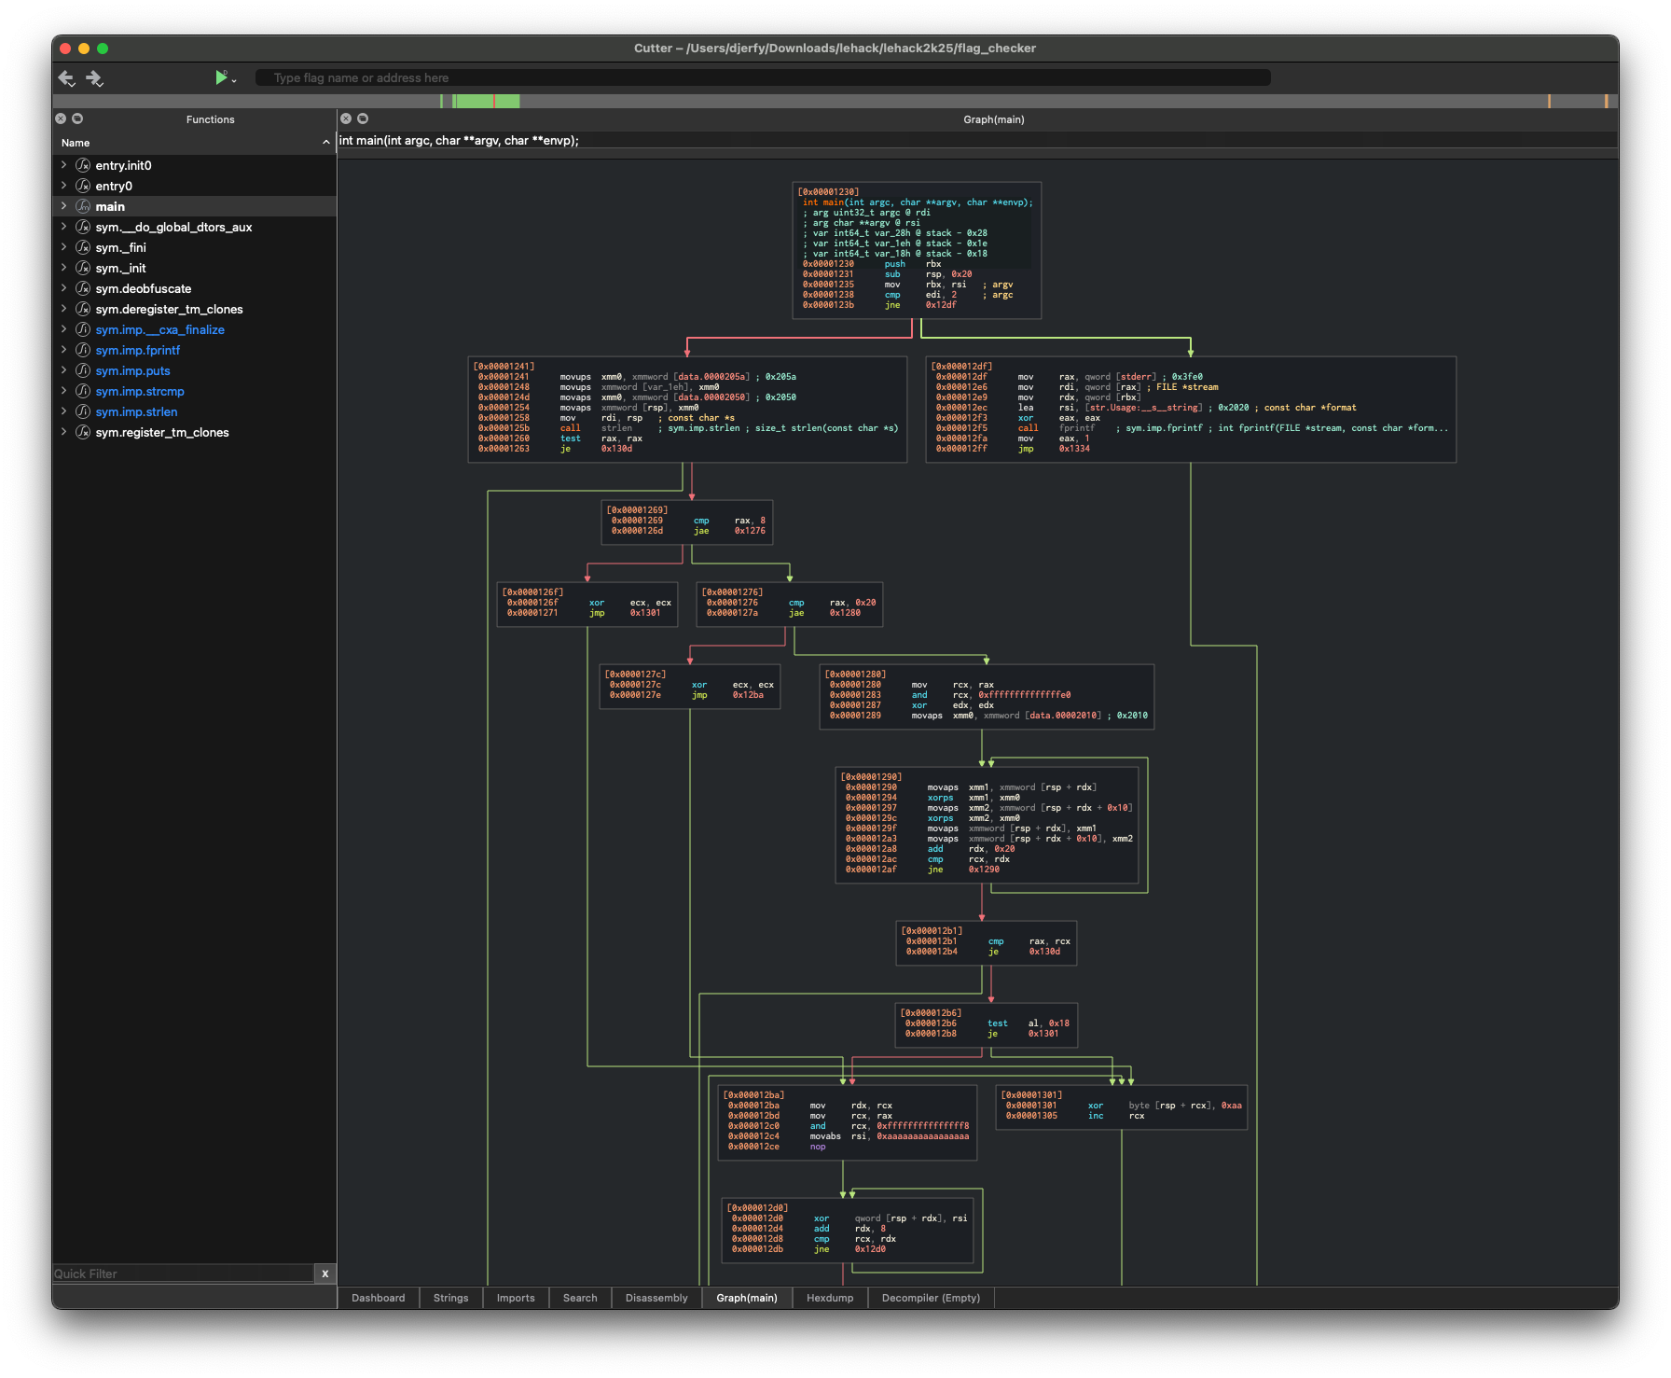Expand the sym.imp.fprintf row
Image resolution: width=1671 pixels, height=1378 pixels.
tap(63, 350)
